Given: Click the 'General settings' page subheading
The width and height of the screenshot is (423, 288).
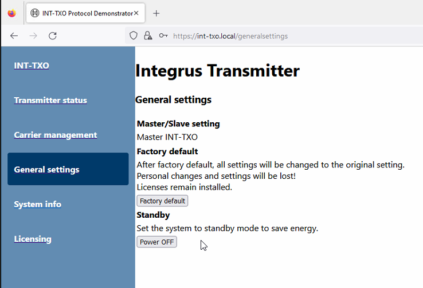Looking at the screenshot, I should pyautogui.click(x=174, y=100).
